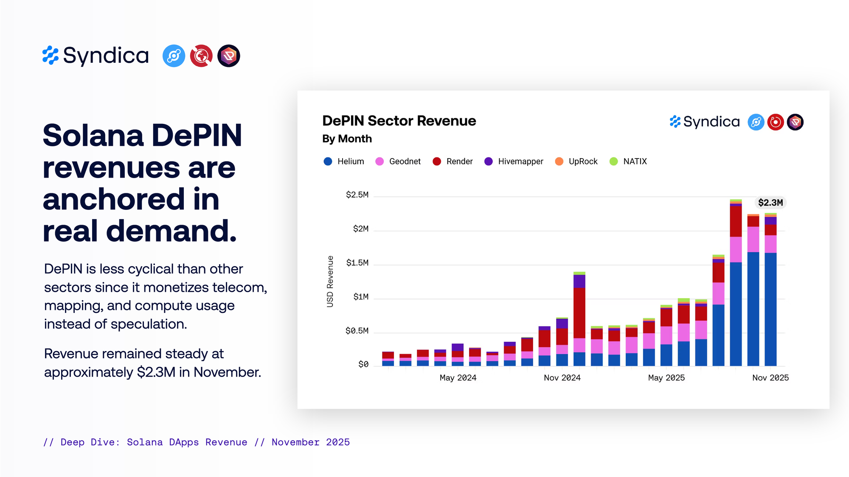Click the red circular icon in chart card
This screenshot has width=849, height=477.
(x=775, y=122)
